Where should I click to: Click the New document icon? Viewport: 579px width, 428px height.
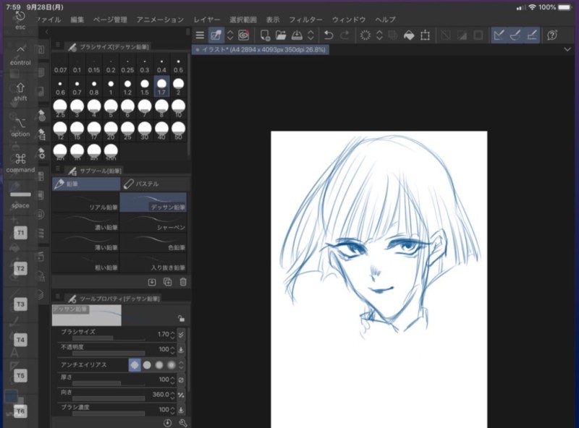pos(265,35)
